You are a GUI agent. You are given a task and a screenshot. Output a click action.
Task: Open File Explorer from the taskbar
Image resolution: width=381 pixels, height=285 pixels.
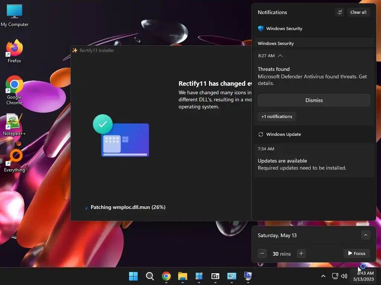(182, 276)
